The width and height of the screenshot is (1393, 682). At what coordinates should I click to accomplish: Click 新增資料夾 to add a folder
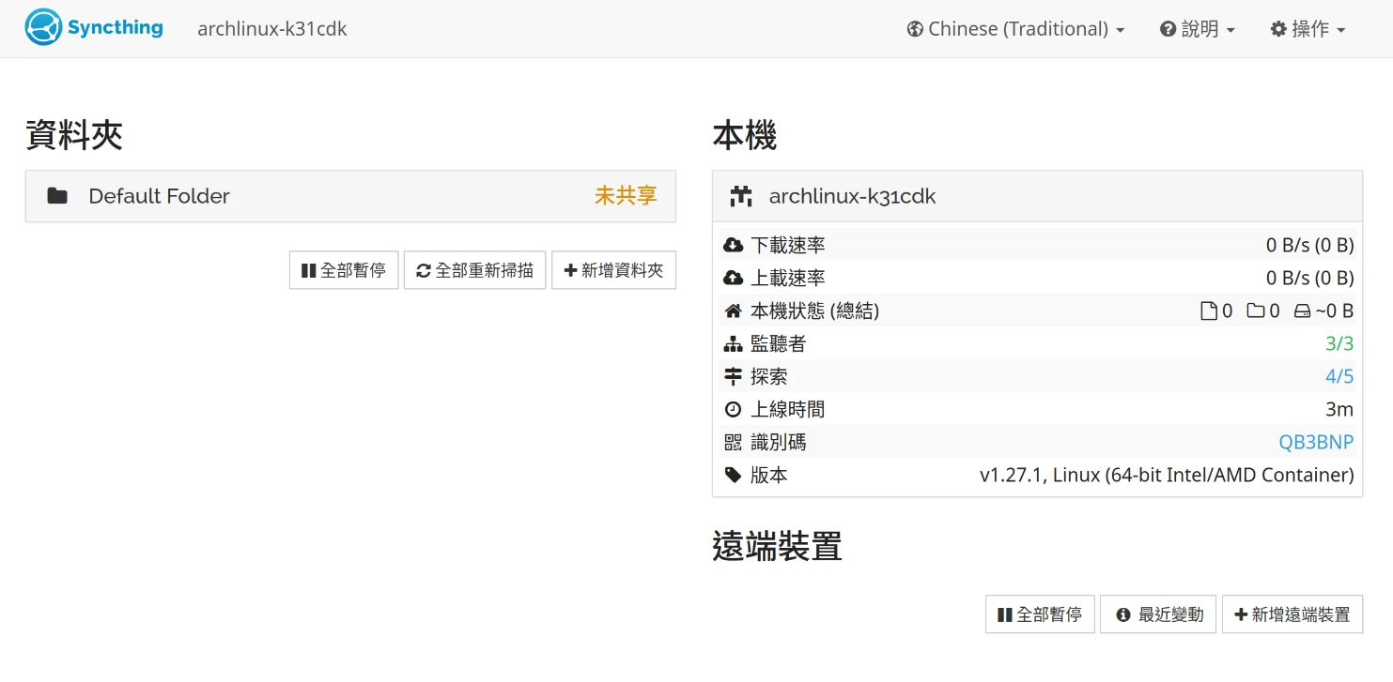613,270
